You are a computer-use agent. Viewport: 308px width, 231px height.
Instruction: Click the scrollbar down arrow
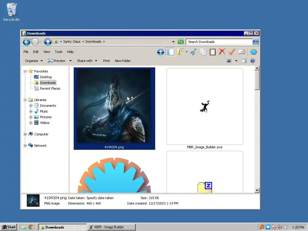(x=257, y=190)
